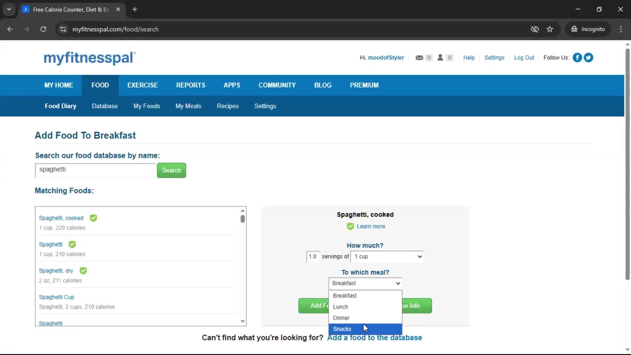Follow Add a food to the database link
This screenshot has height=355, width=631.
(374, 338)
